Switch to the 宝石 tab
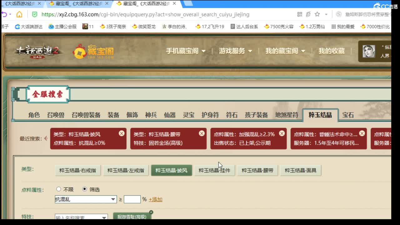 point(348,115)
